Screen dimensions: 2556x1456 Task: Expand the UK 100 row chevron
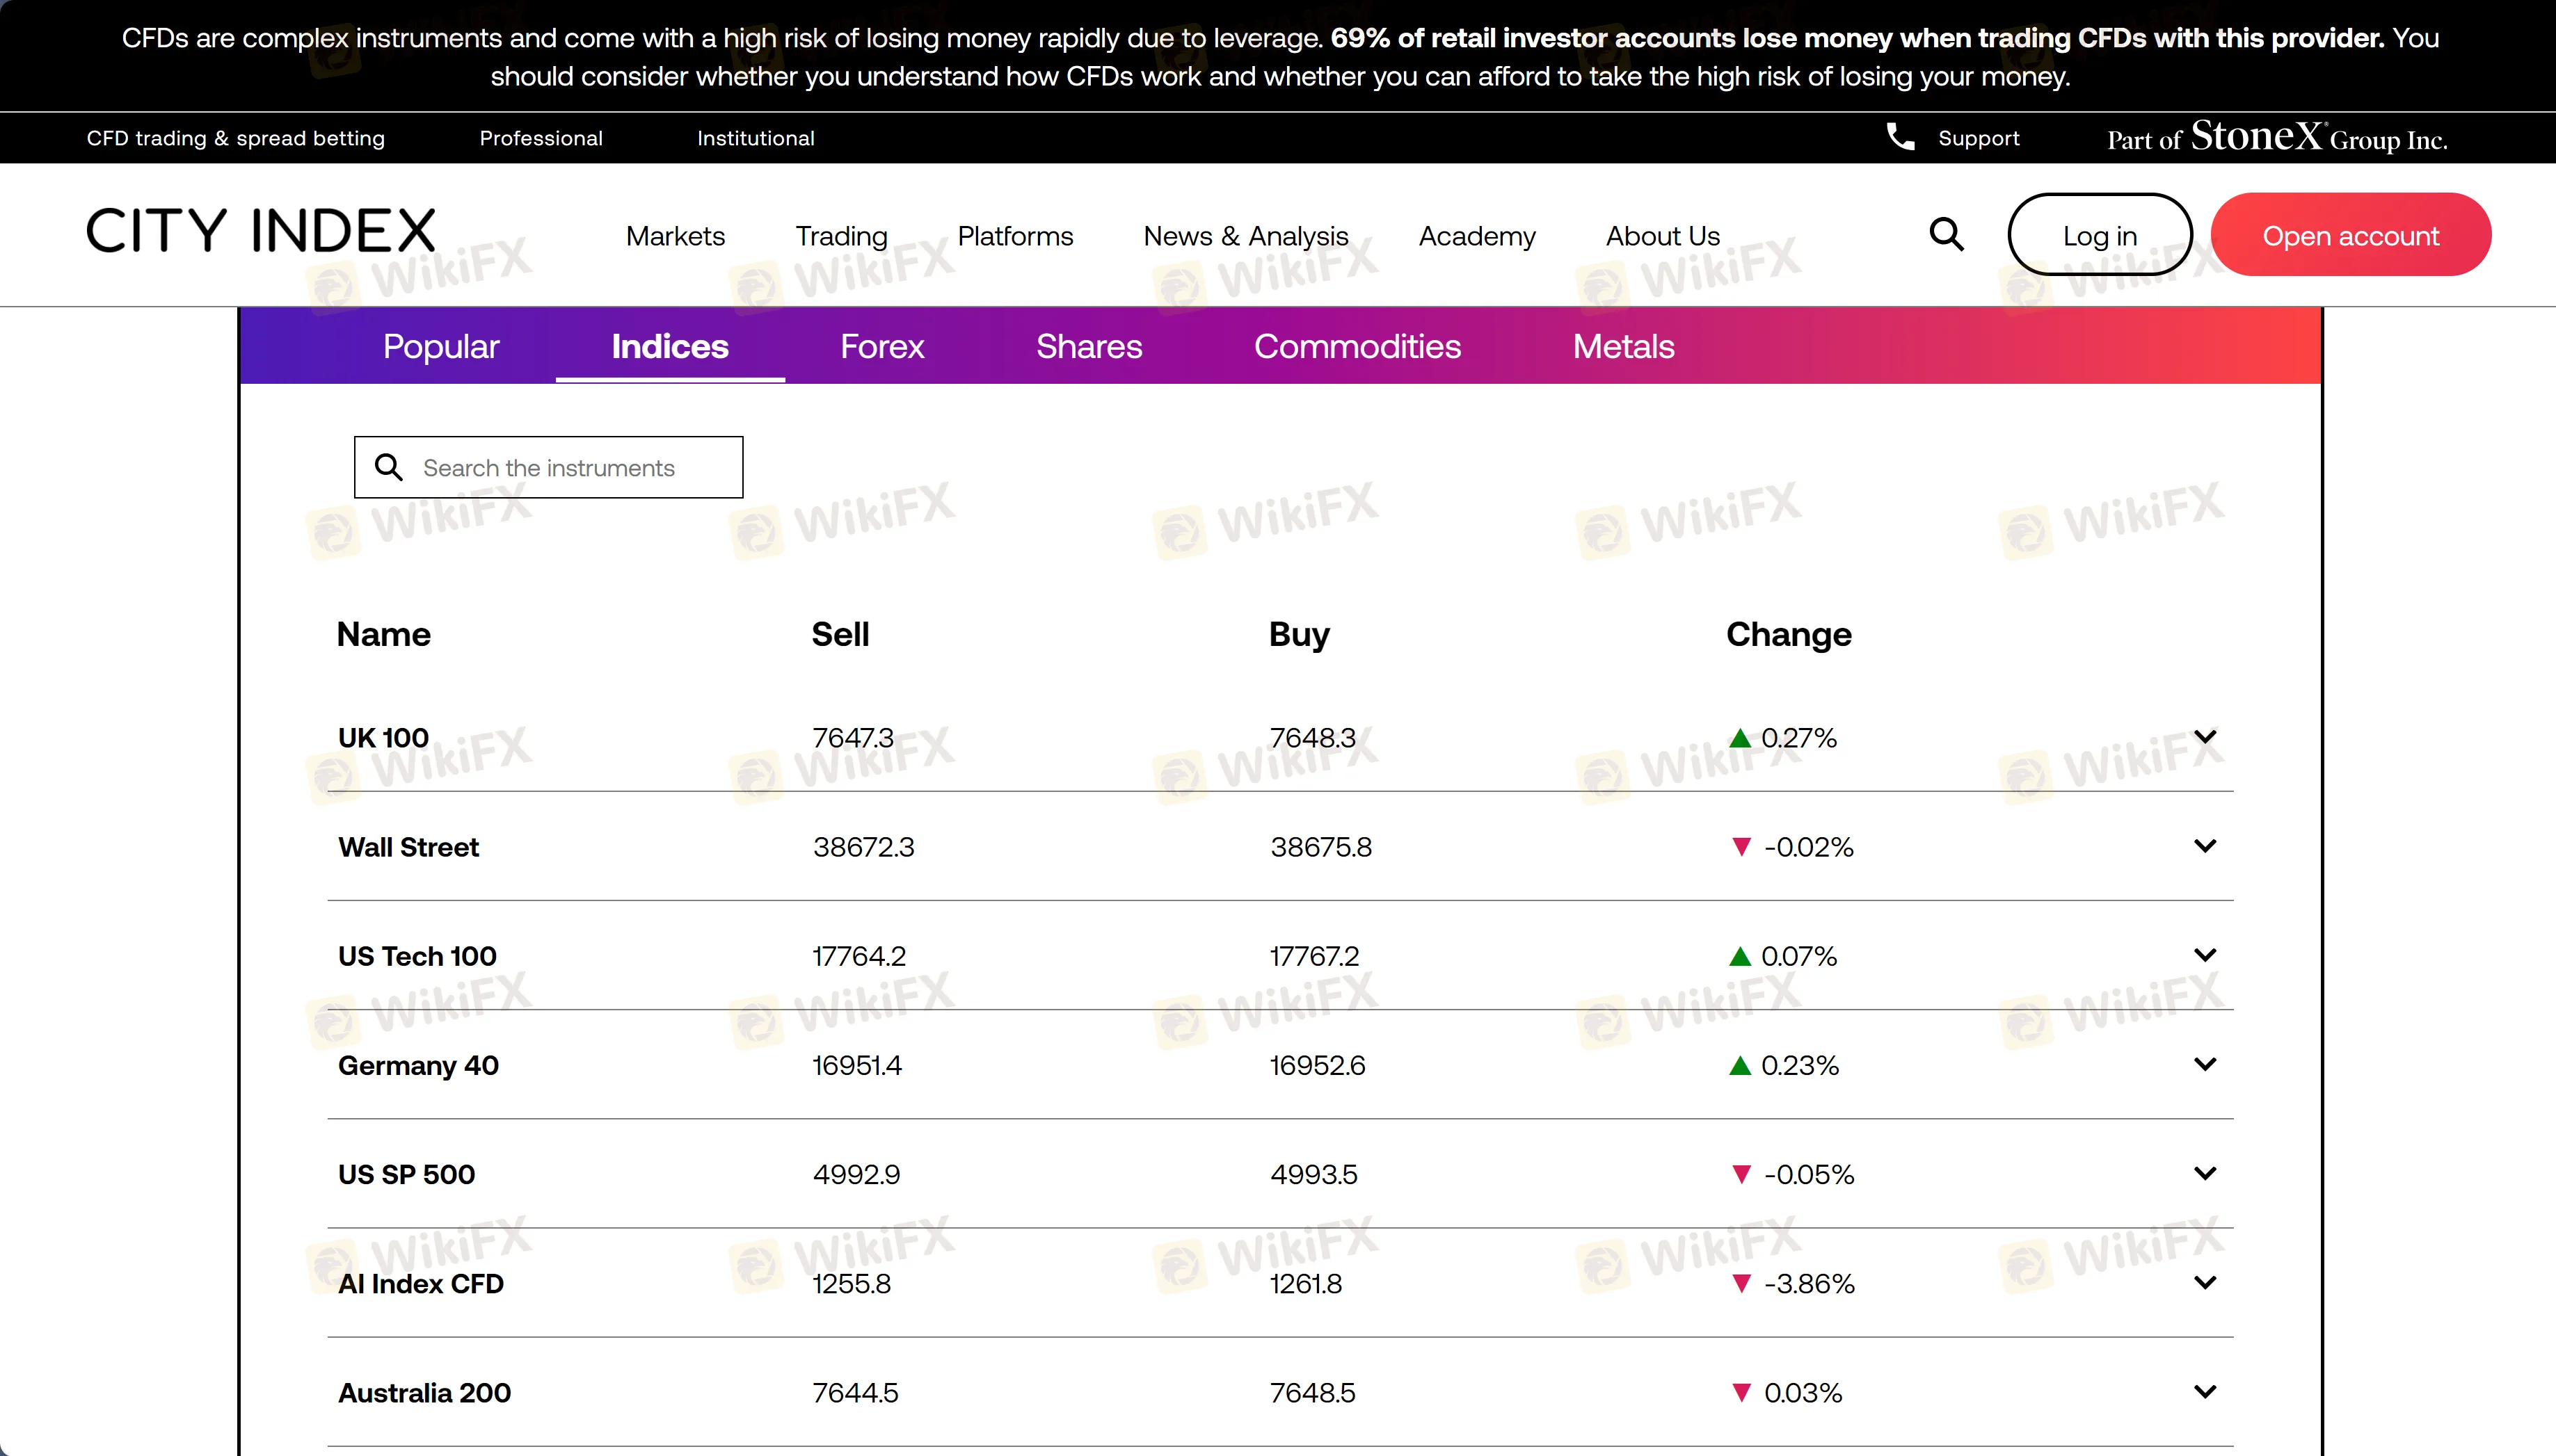click(2205, 737)
